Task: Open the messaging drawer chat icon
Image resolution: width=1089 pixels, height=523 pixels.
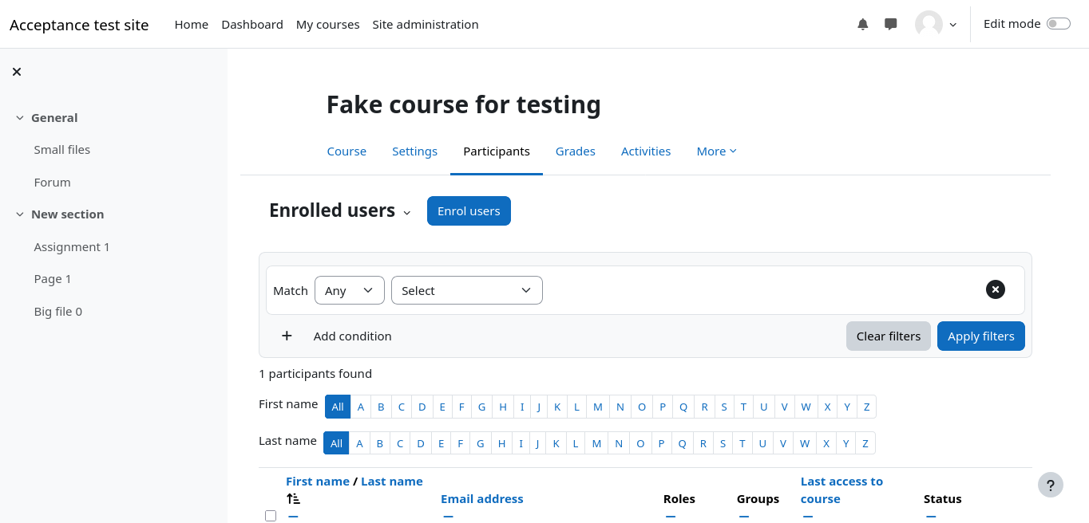Action: tap(891, 25)
